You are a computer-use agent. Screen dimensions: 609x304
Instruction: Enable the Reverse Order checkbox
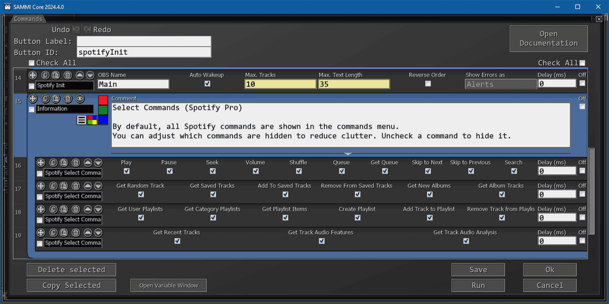click(x=427, y=83)
